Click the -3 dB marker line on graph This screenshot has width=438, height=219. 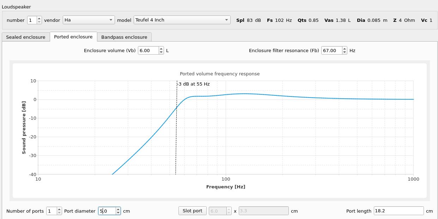(176, 141)
